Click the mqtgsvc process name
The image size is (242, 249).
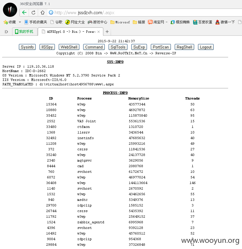click(84, 160)
